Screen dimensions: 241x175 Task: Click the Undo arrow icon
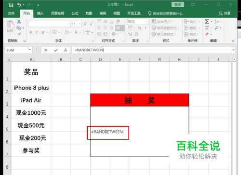19,5
